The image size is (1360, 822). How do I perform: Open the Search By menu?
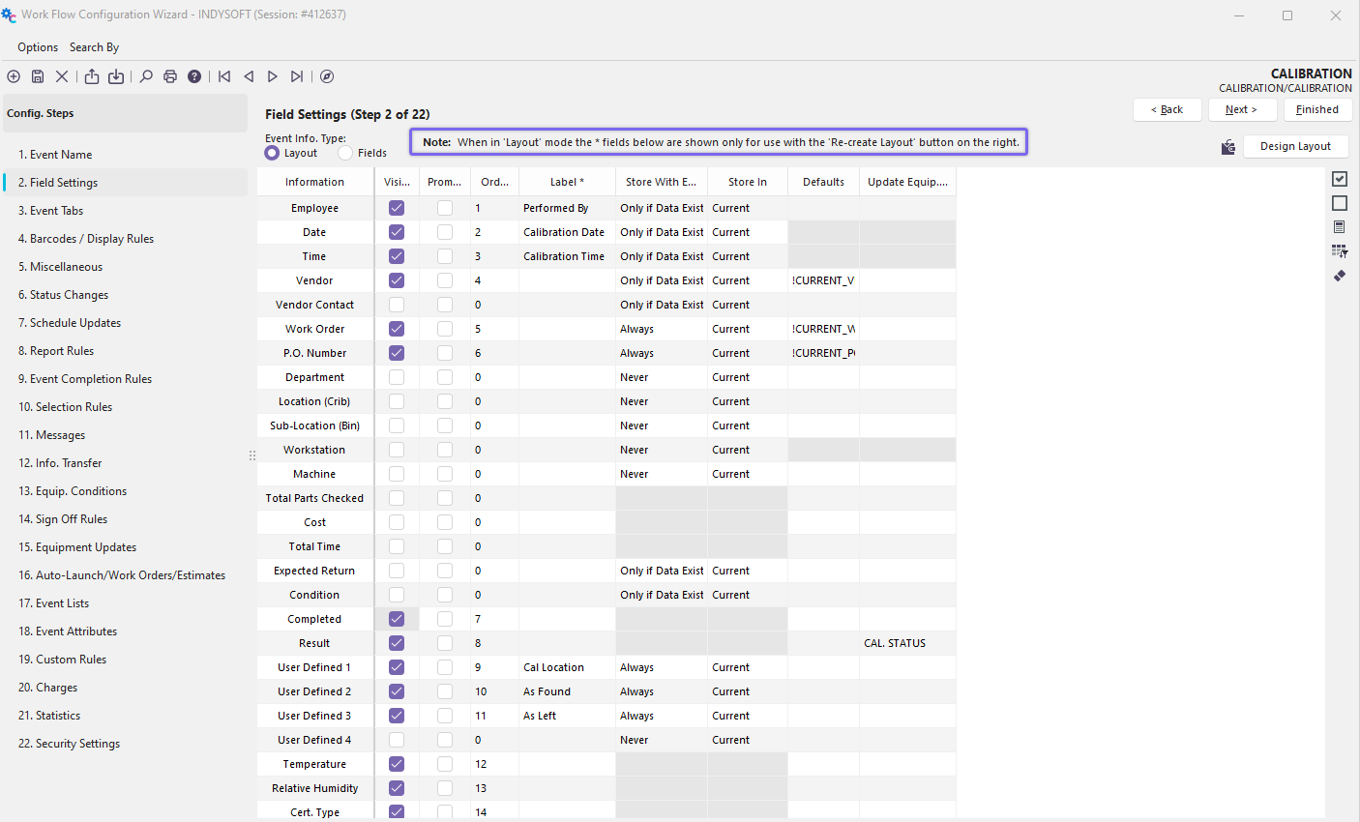pyautogui.click(x=94, y=47)
